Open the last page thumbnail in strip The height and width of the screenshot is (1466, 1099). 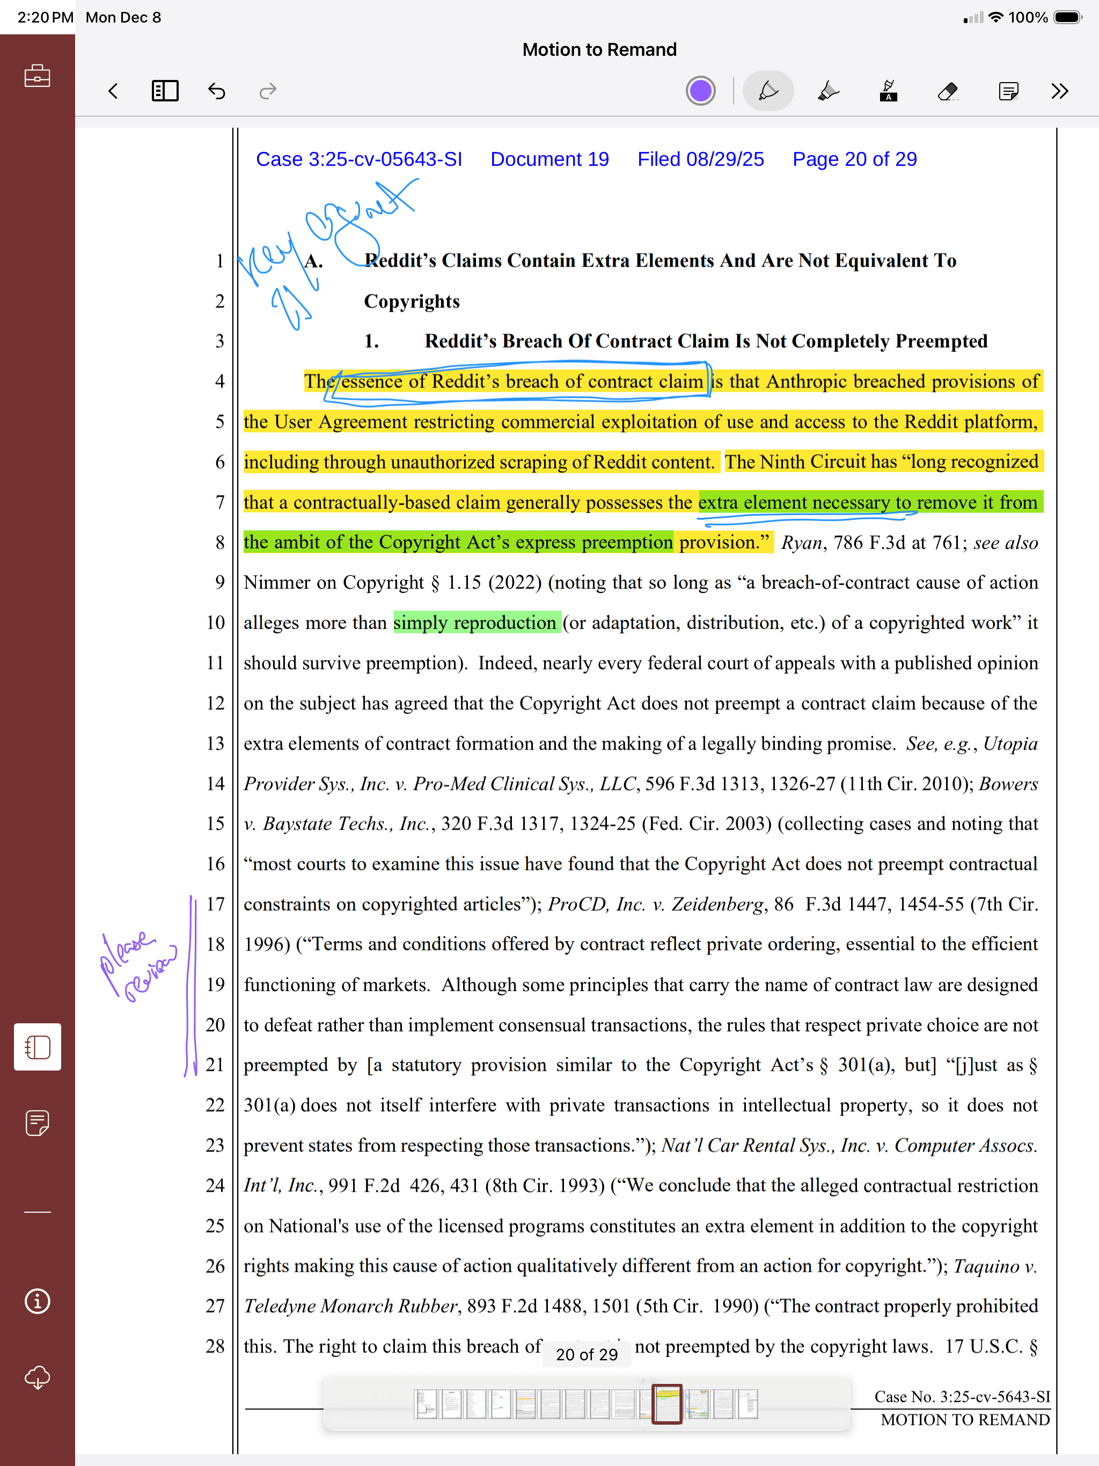748,1404
